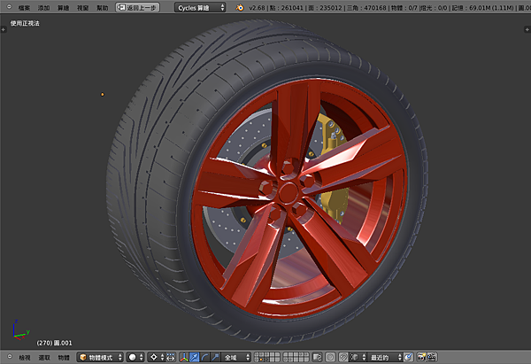Click the orange object origin dot
The height and width of the screenshot is (364, 531).
(103, 94)
